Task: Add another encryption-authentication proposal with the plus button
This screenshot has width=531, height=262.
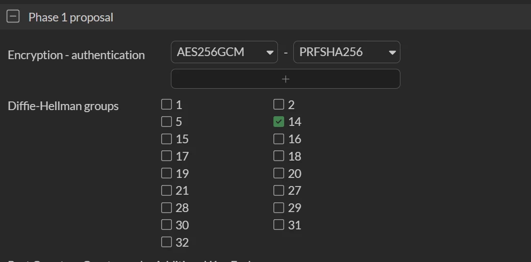Action: [286, 79]
